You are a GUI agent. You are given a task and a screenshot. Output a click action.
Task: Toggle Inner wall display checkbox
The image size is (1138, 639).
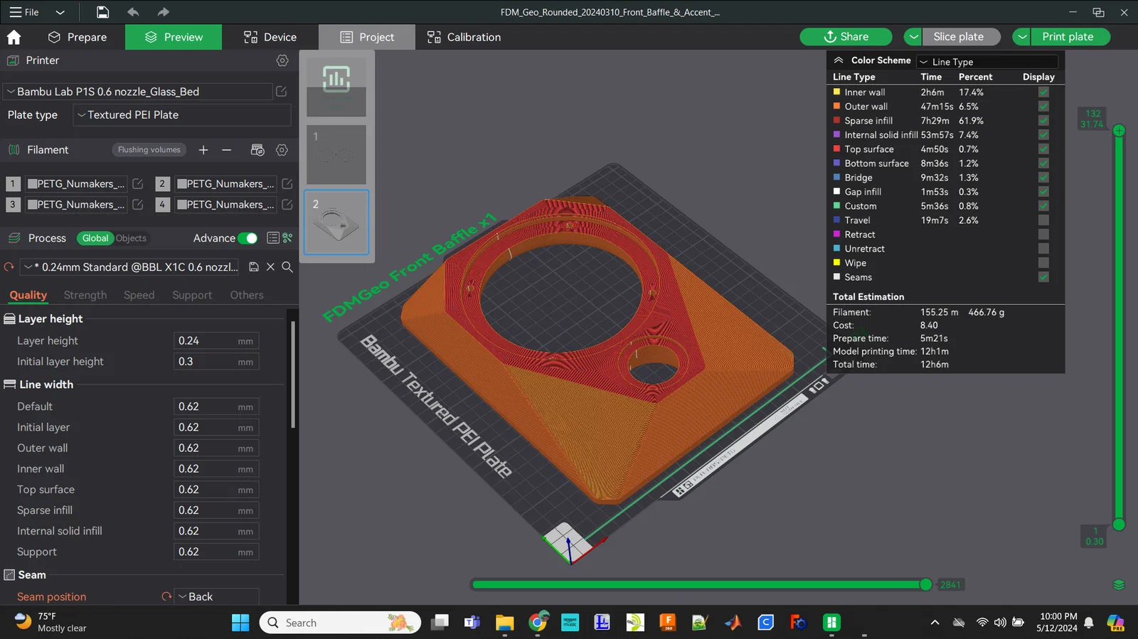tap(1043, 92)
